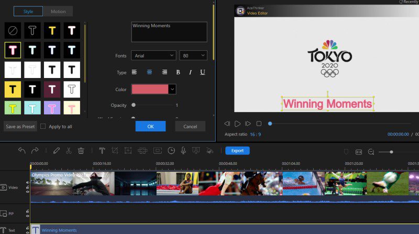Viewport: 419px width, 234px height.
Task: Open the Mosaic tool
Action: 142,151
